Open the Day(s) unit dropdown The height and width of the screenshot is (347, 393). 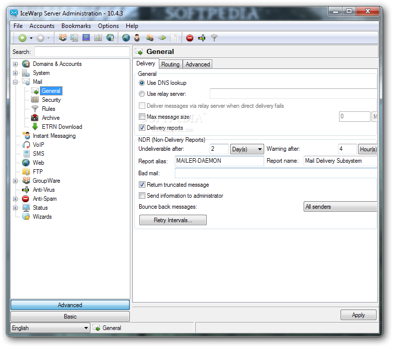pyautogui.click(x=247, y=149)
